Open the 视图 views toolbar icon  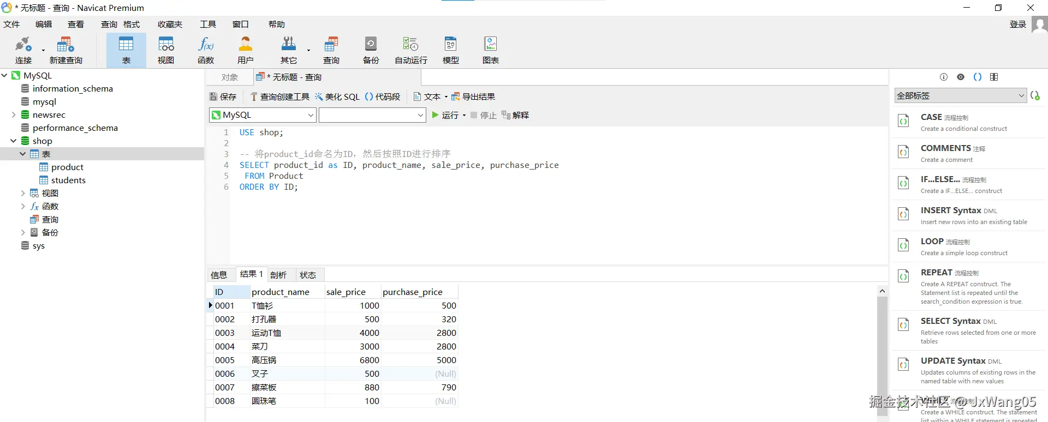click(x=166, y=50)
